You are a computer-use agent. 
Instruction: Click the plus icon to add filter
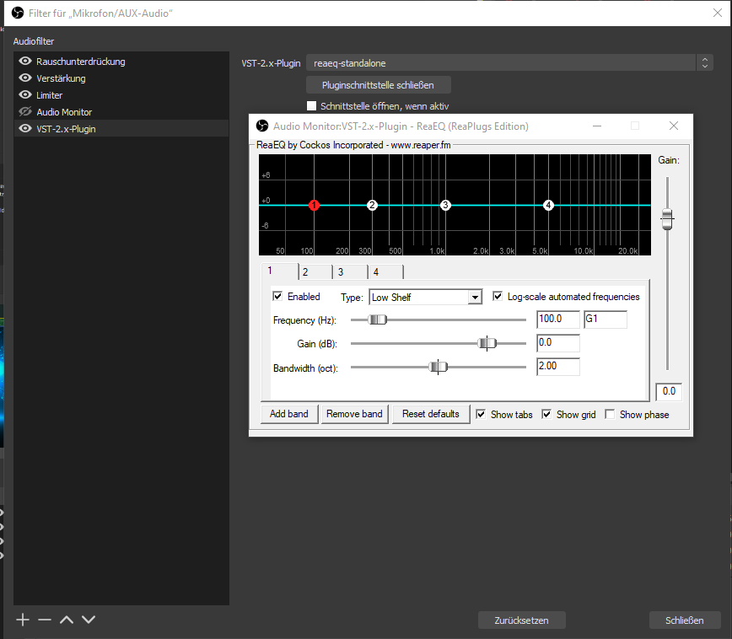(x=23, y=620)
